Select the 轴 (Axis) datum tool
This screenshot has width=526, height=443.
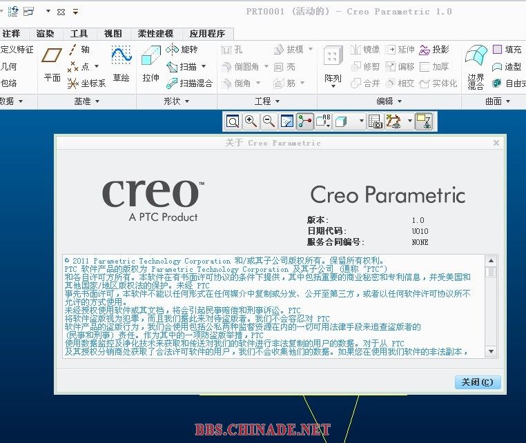pyautogui.click(x=79, y=50)
